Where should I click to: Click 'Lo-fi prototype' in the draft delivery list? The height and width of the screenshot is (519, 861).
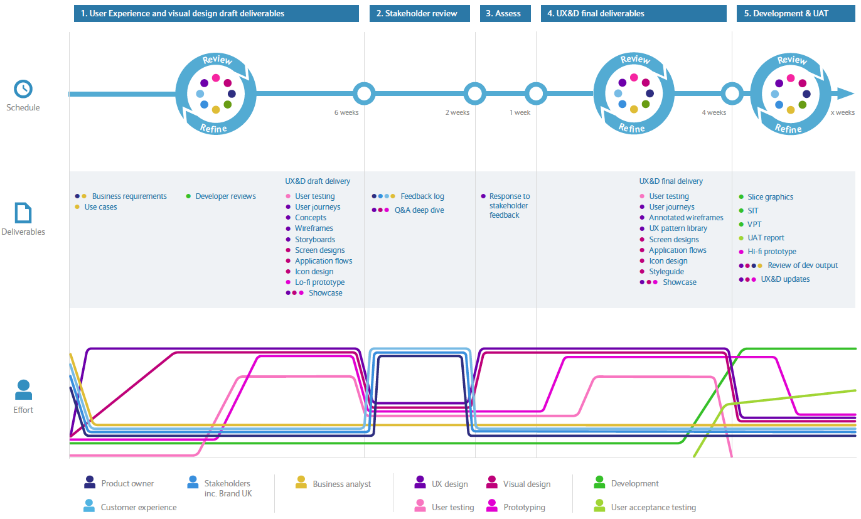pyautogui.click(x=320, y=282)
